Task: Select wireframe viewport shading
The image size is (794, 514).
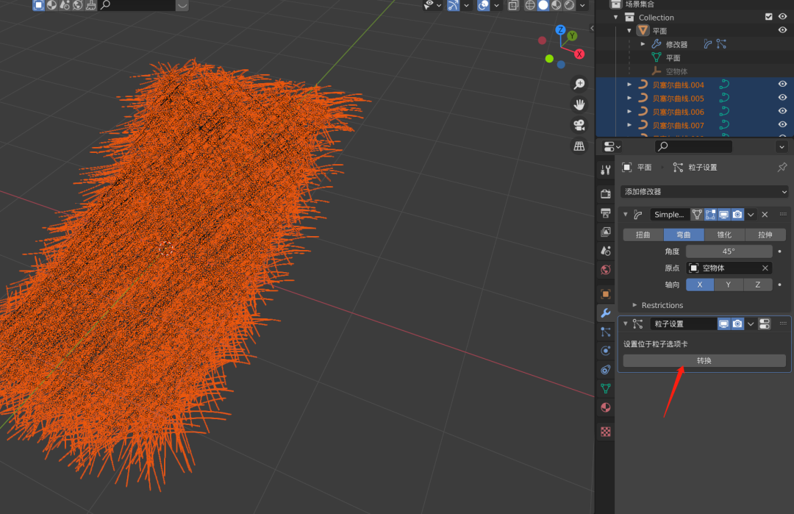Action: click(x=529, y=5)
